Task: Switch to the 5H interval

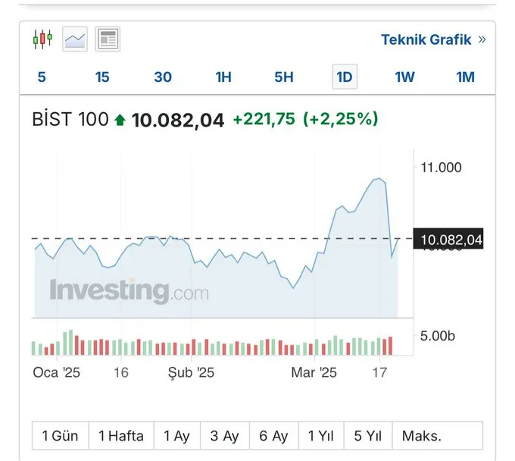Action: pyautogui.click(x=284, y=77)
